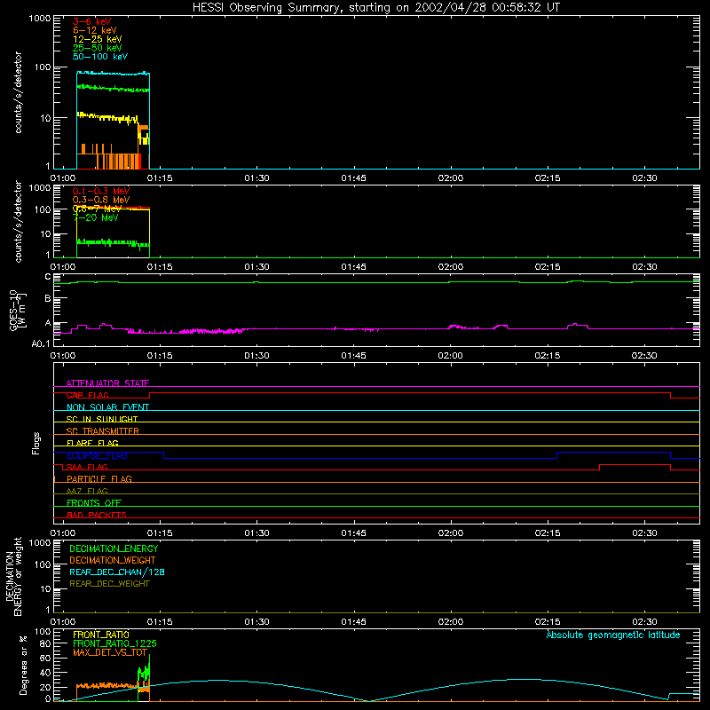
Task: Click the SAA_FLAG label
Action: pyautogui.click(x=87, y=467)
